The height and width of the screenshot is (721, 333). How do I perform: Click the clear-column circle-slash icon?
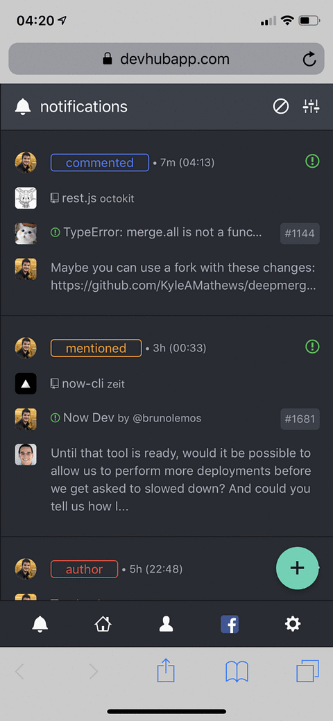(281, 107)
